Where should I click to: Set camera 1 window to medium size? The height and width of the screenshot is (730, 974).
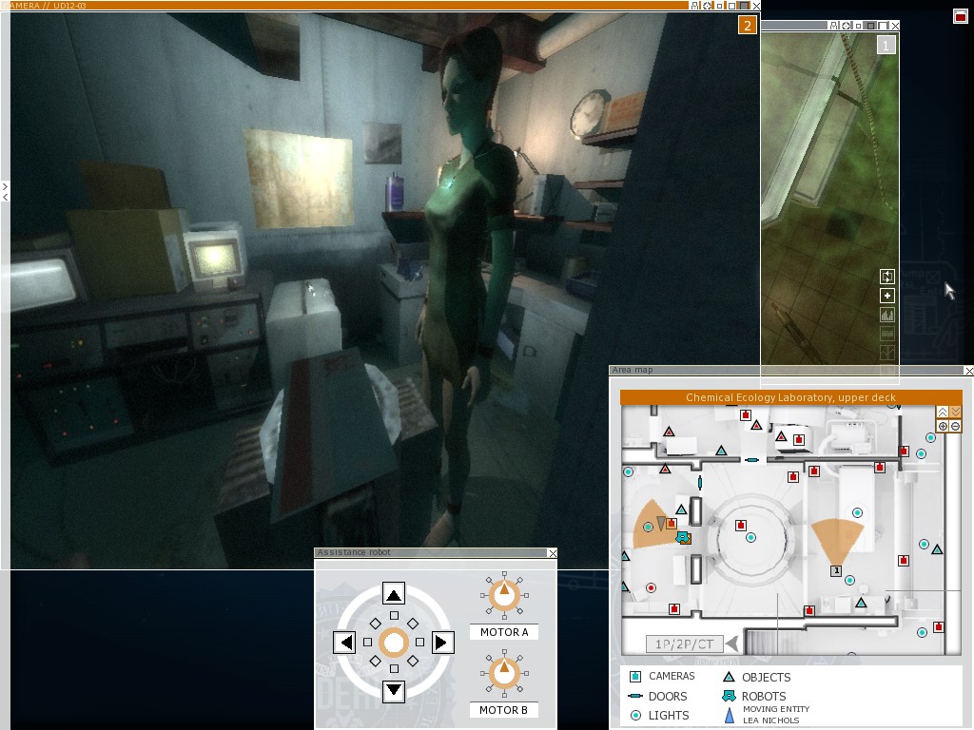[x=871, y=26]
